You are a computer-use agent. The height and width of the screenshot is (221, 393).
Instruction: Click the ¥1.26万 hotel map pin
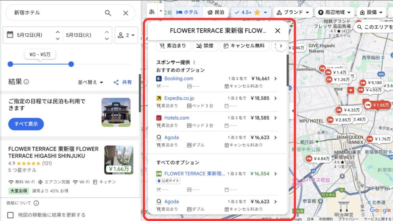pyautogui.click(x=338, y=80)
